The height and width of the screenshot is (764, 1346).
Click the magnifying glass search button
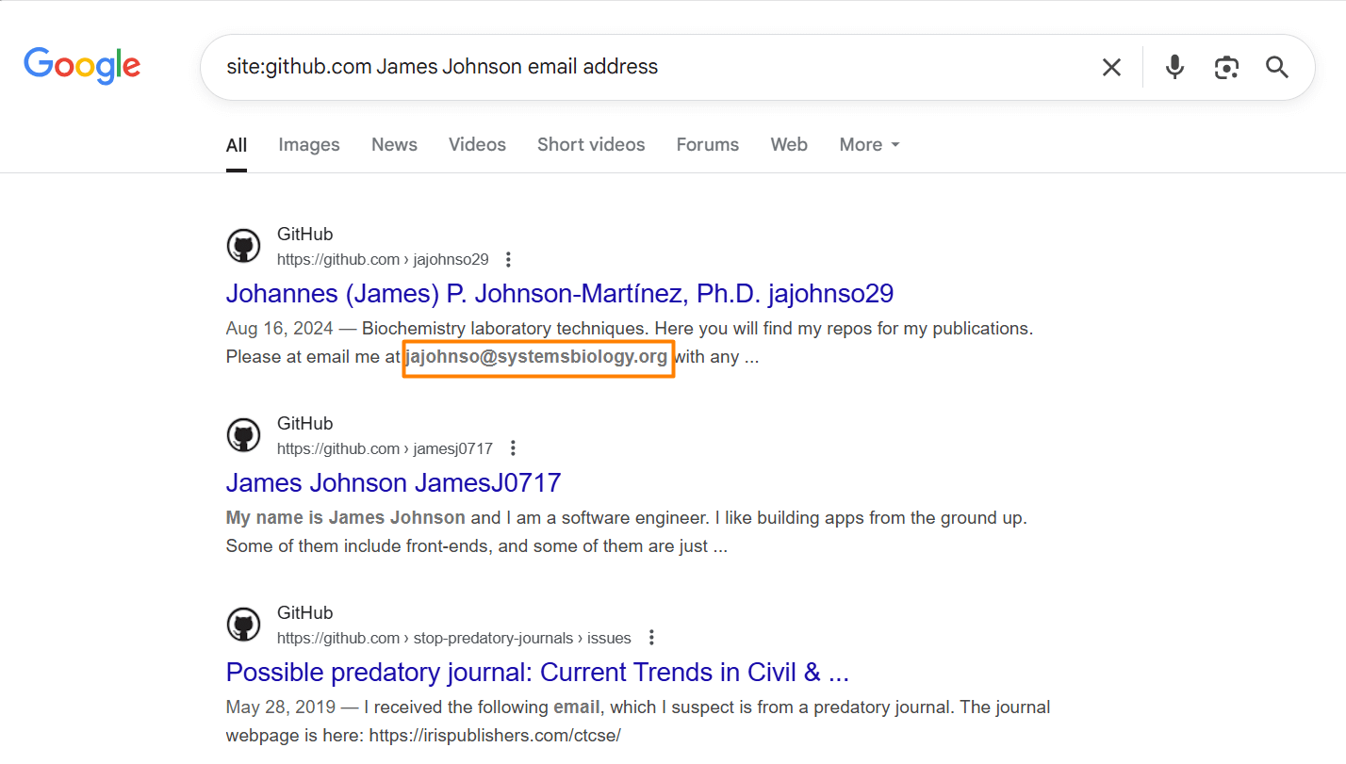tap(1277, 67)
